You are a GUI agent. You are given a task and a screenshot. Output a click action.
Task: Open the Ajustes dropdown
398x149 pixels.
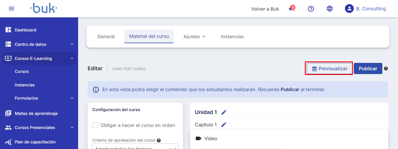tap(195, 37)
